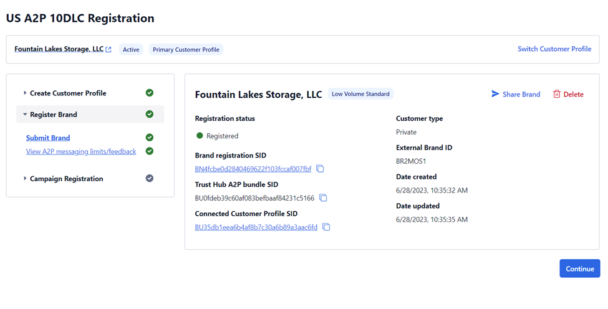Copy the Connected Customer Profile SID
The height and width of the screenshot is (309, 608).
pyautogui.click(x=326, y=227)
